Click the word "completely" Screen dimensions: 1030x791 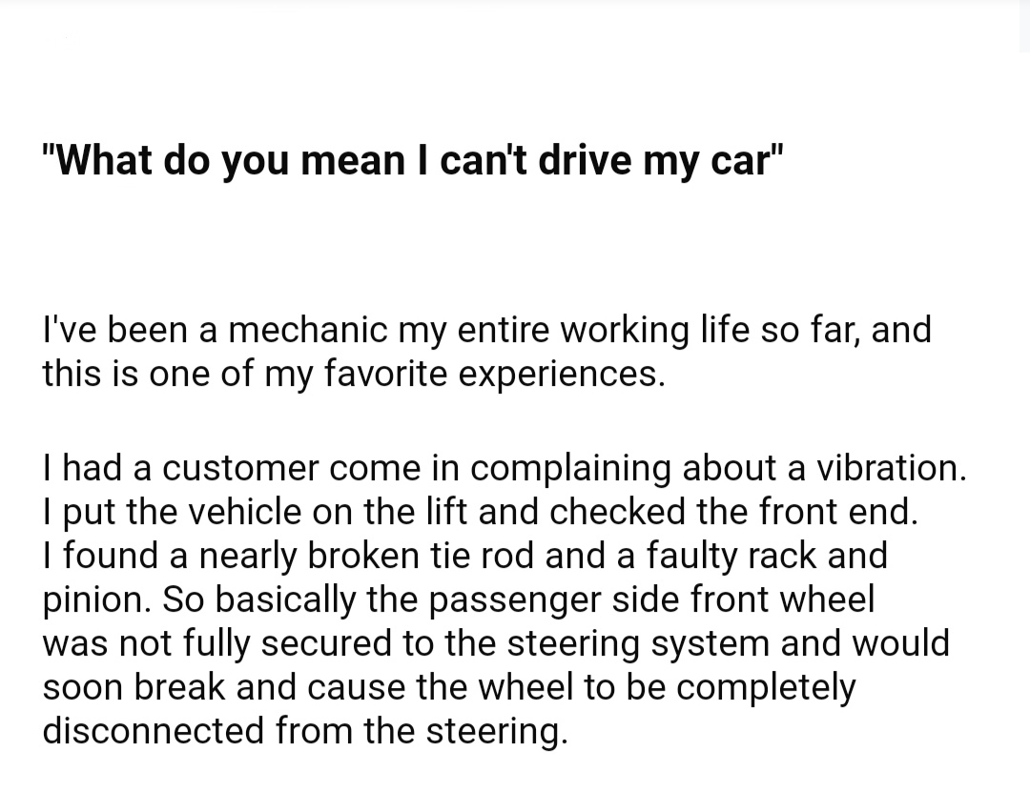click(766, 687)
